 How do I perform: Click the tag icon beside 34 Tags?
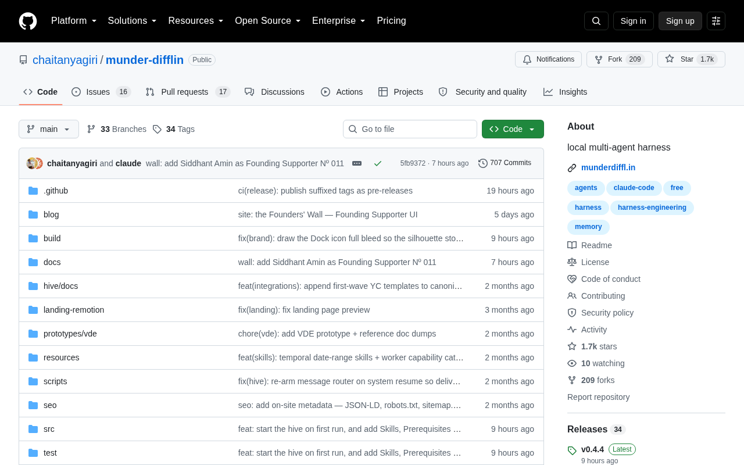(157, 129)
